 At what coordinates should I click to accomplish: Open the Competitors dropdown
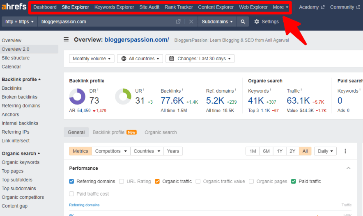click(x=111, y=151)
